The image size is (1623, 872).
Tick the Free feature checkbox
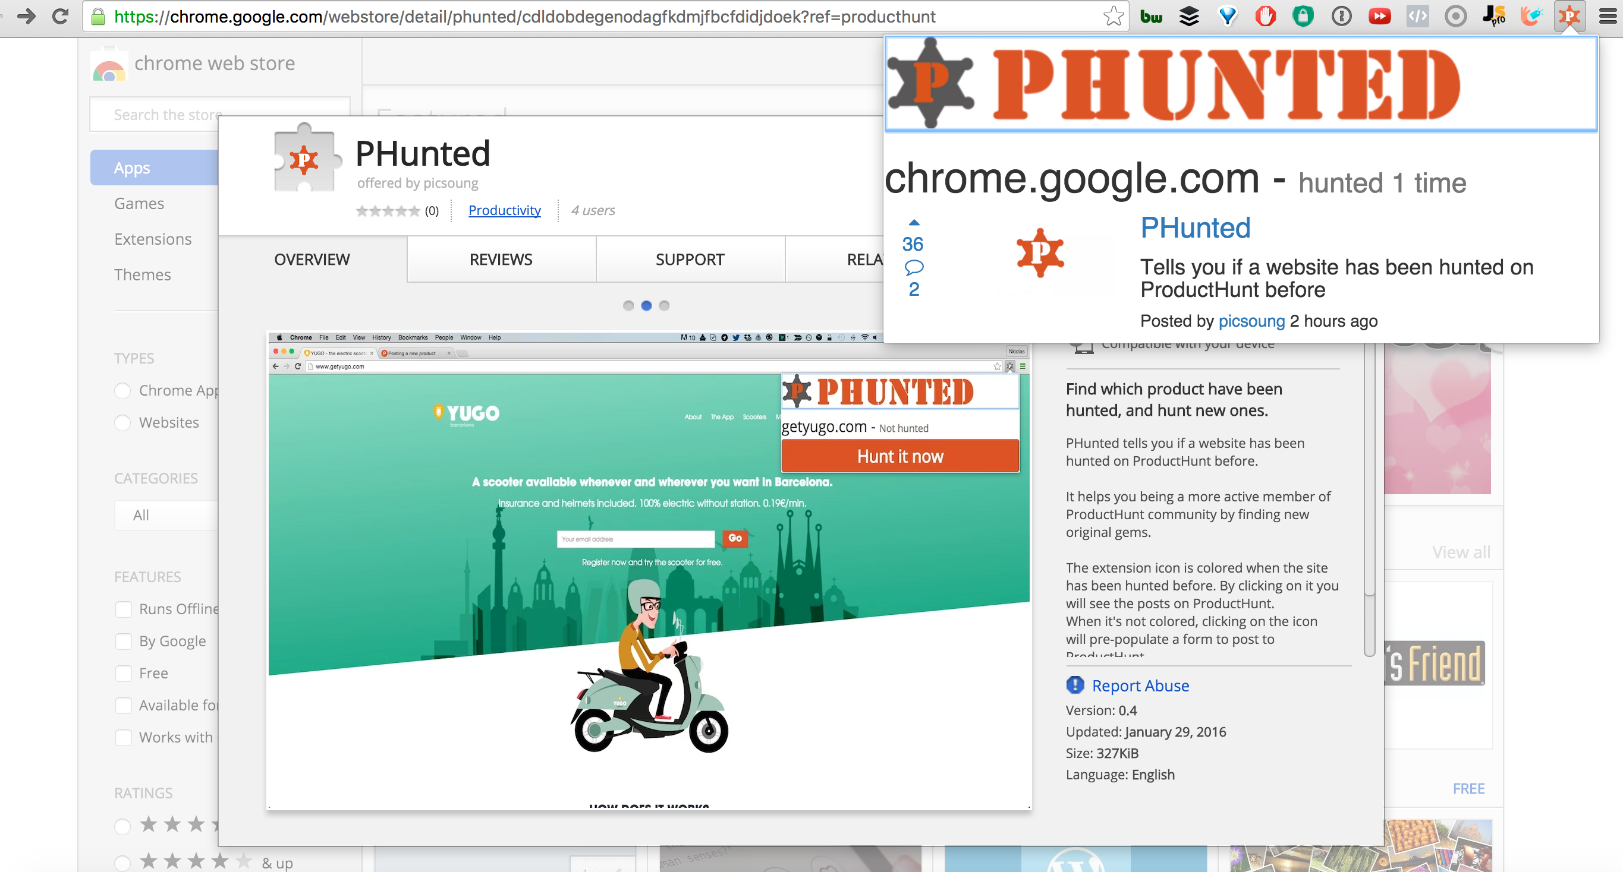[x=124, y=673]
